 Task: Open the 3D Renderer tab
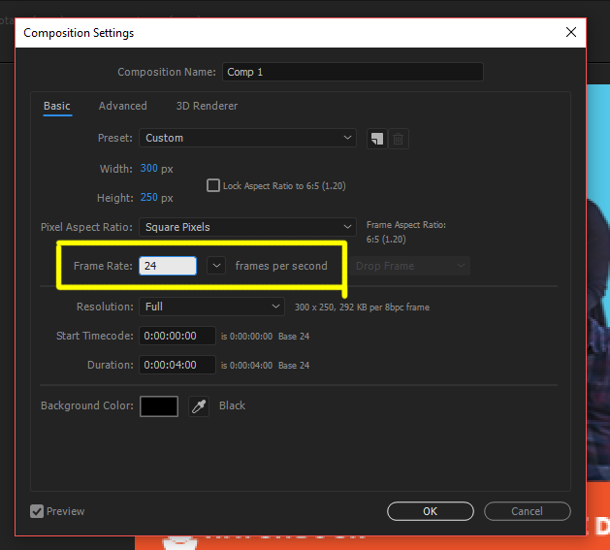[x=207, y=106]
